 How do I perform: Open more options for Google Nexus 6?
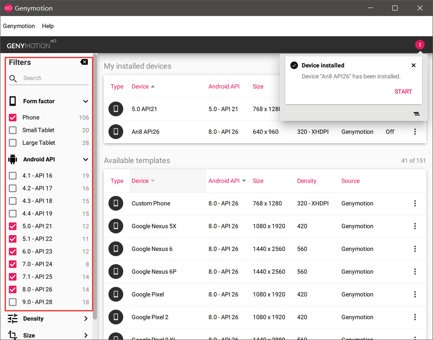point(415,249)
